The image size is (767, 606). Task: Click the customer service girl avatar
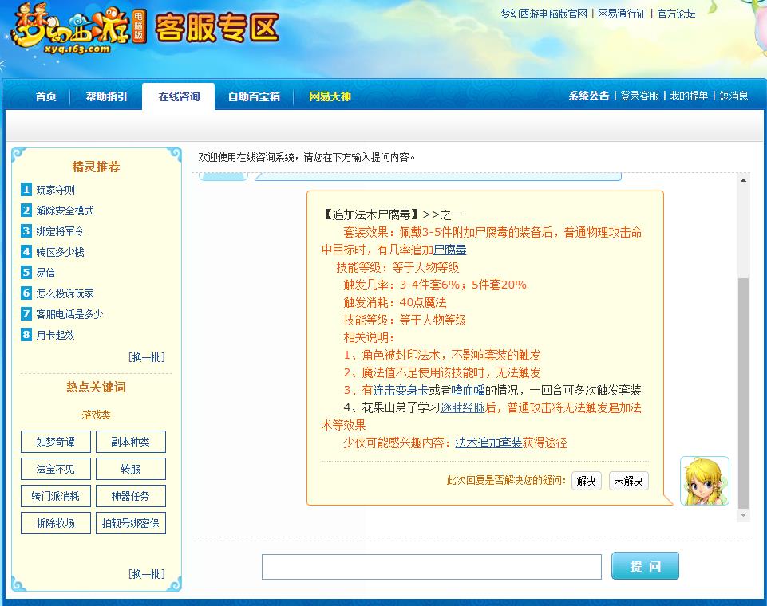[703, 482]
